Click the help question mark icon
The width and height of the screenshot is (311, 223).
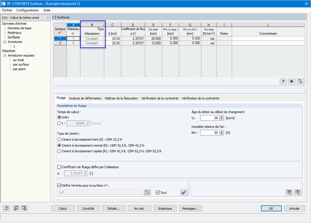click(x=7, y=208)
